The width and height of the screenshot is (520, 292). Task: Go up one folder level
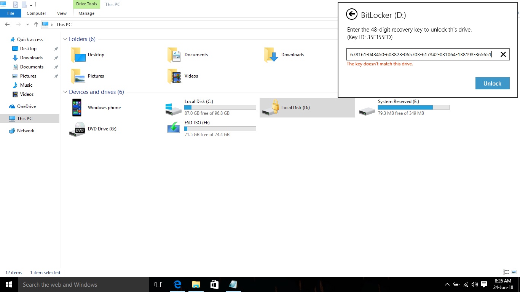tap(36, 24)
